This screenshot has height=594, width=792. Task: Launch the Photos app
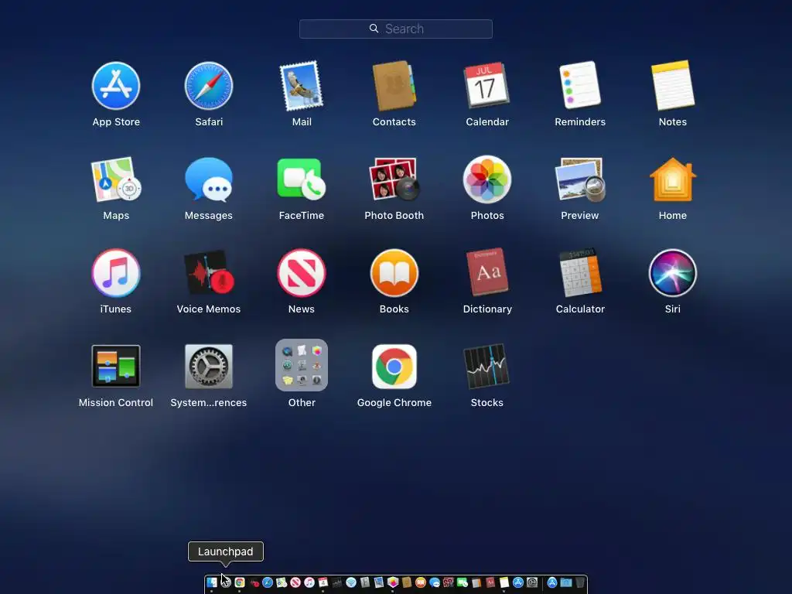[x=487, y=179]
